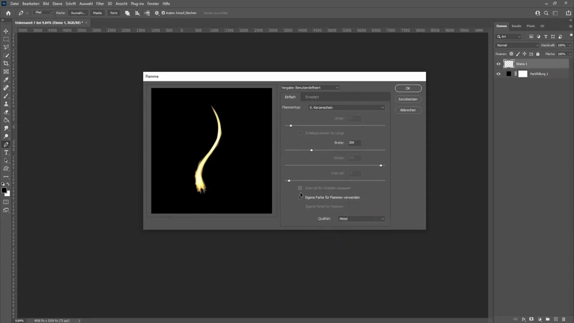
Task: Enable Eigene Farbe für Flammen verwenden checkbox
Action: point(300,197)
